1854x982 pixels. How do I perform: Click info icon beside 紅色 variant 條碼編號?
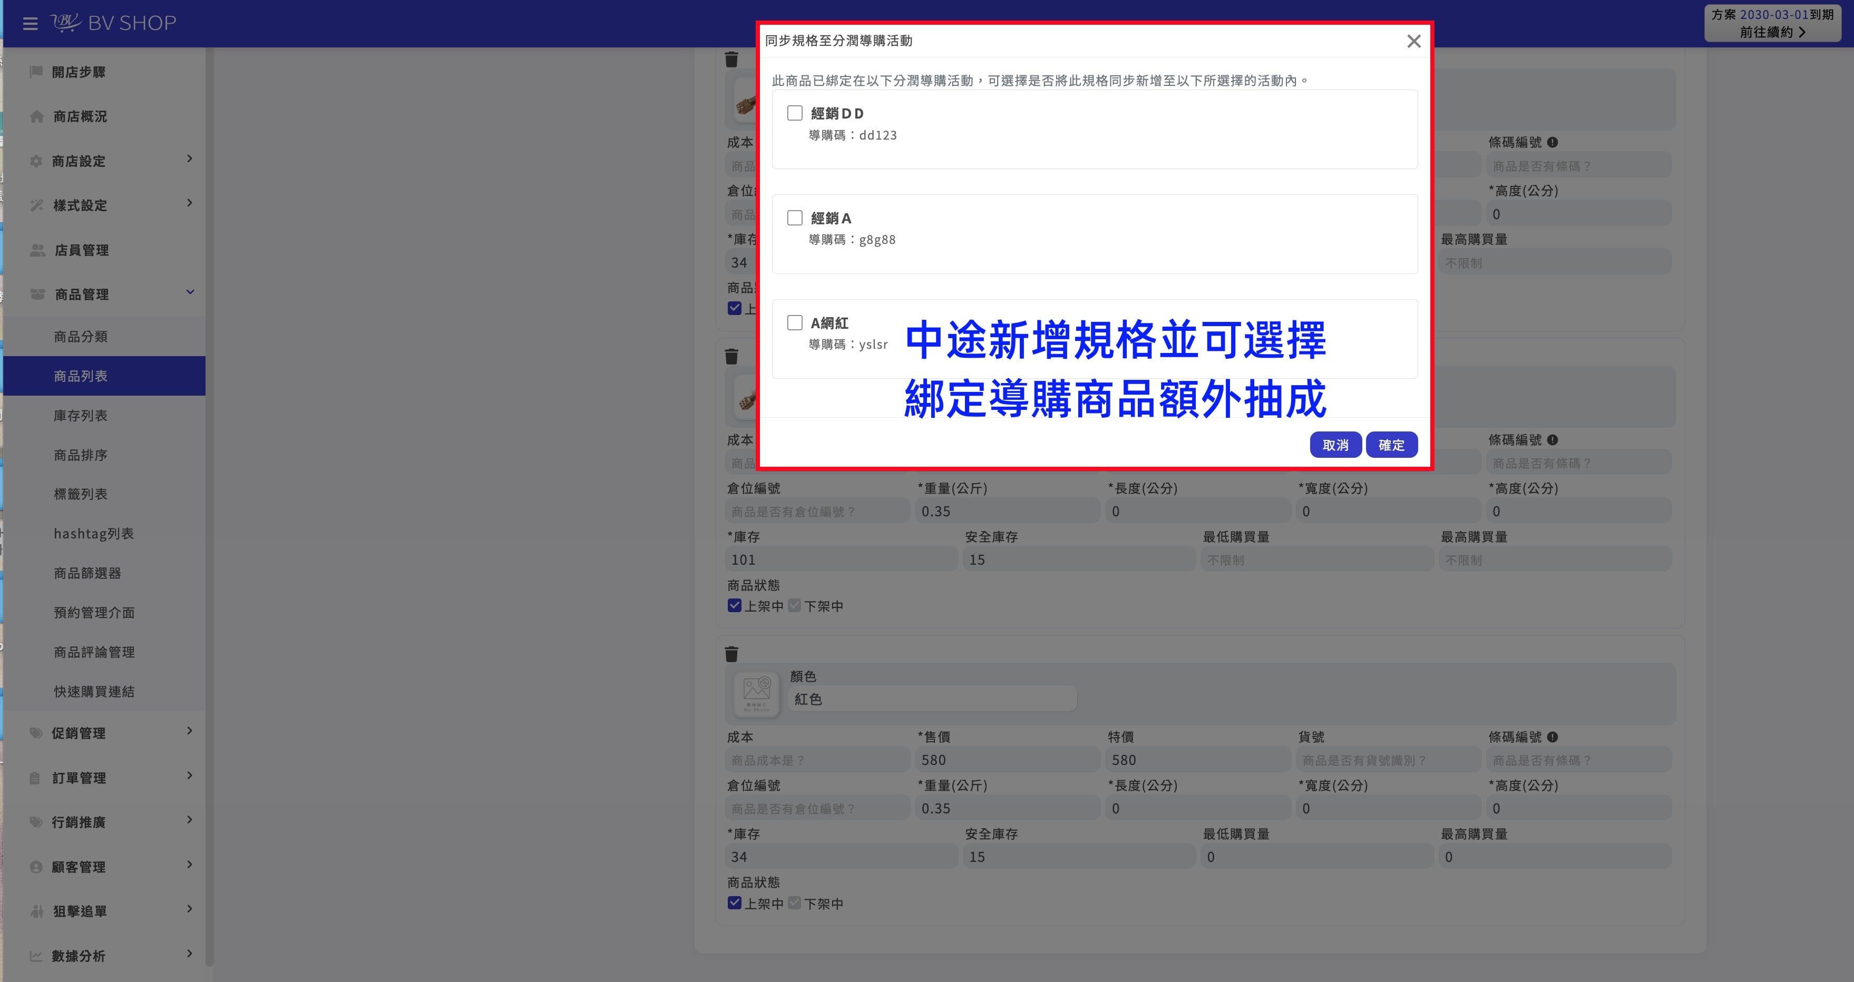1553,737
